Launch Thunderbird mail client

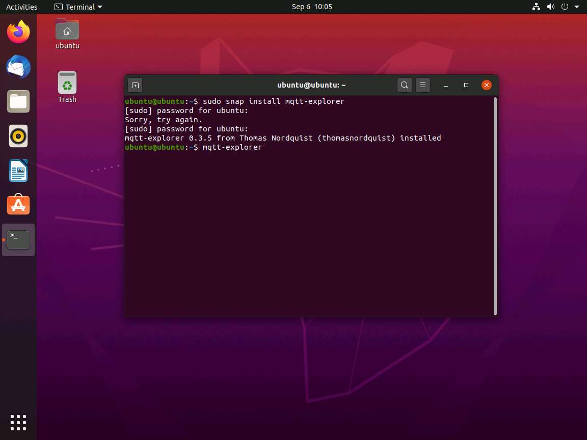point(18,67)
